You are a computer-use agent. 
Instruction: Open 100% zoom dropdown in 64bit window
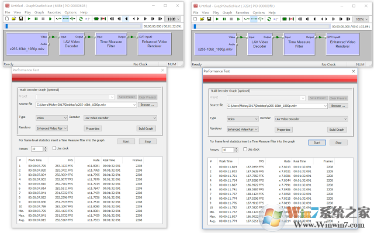[178, 19]
